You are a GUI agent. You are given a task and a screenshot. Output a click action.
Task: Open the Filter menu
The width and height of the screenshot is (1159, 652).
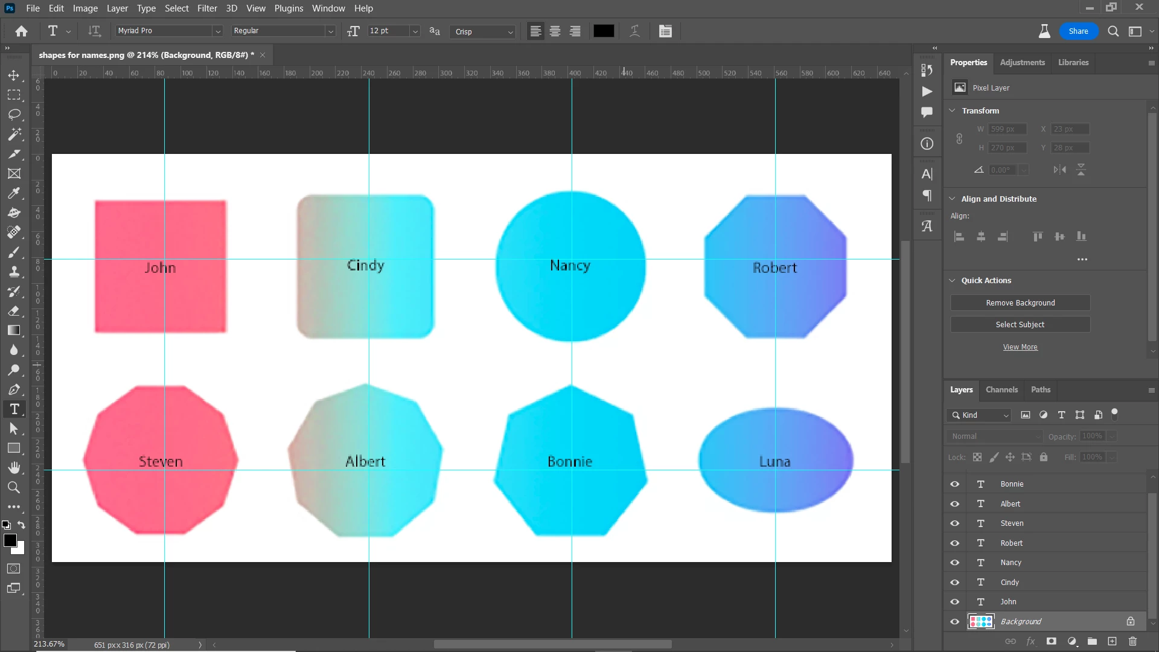coord(206,8)
